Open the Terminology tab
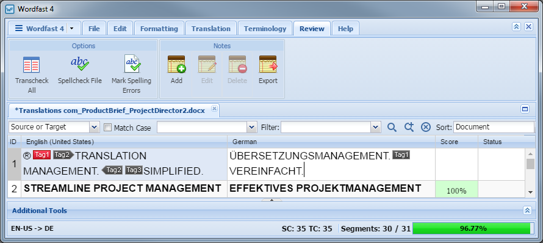The height and width of the screenshot is (243, 543). coord(265,29)
